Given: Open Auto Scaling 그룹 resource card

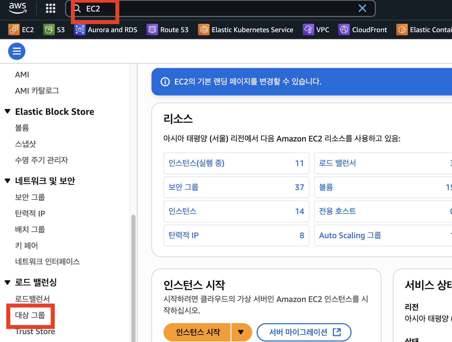Looking at the screenshot, I should 383,235.
